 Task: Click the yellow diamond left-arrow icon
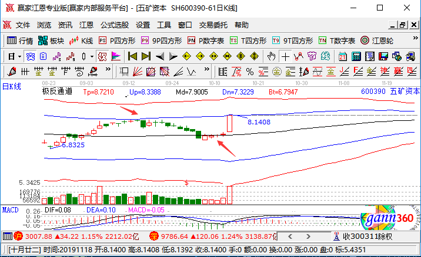click(186, 56)
